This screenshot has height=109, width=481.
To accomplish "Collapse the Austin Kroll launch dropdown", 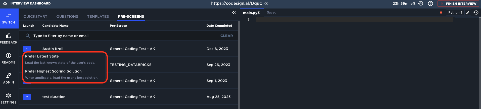I will coord(27,49).
